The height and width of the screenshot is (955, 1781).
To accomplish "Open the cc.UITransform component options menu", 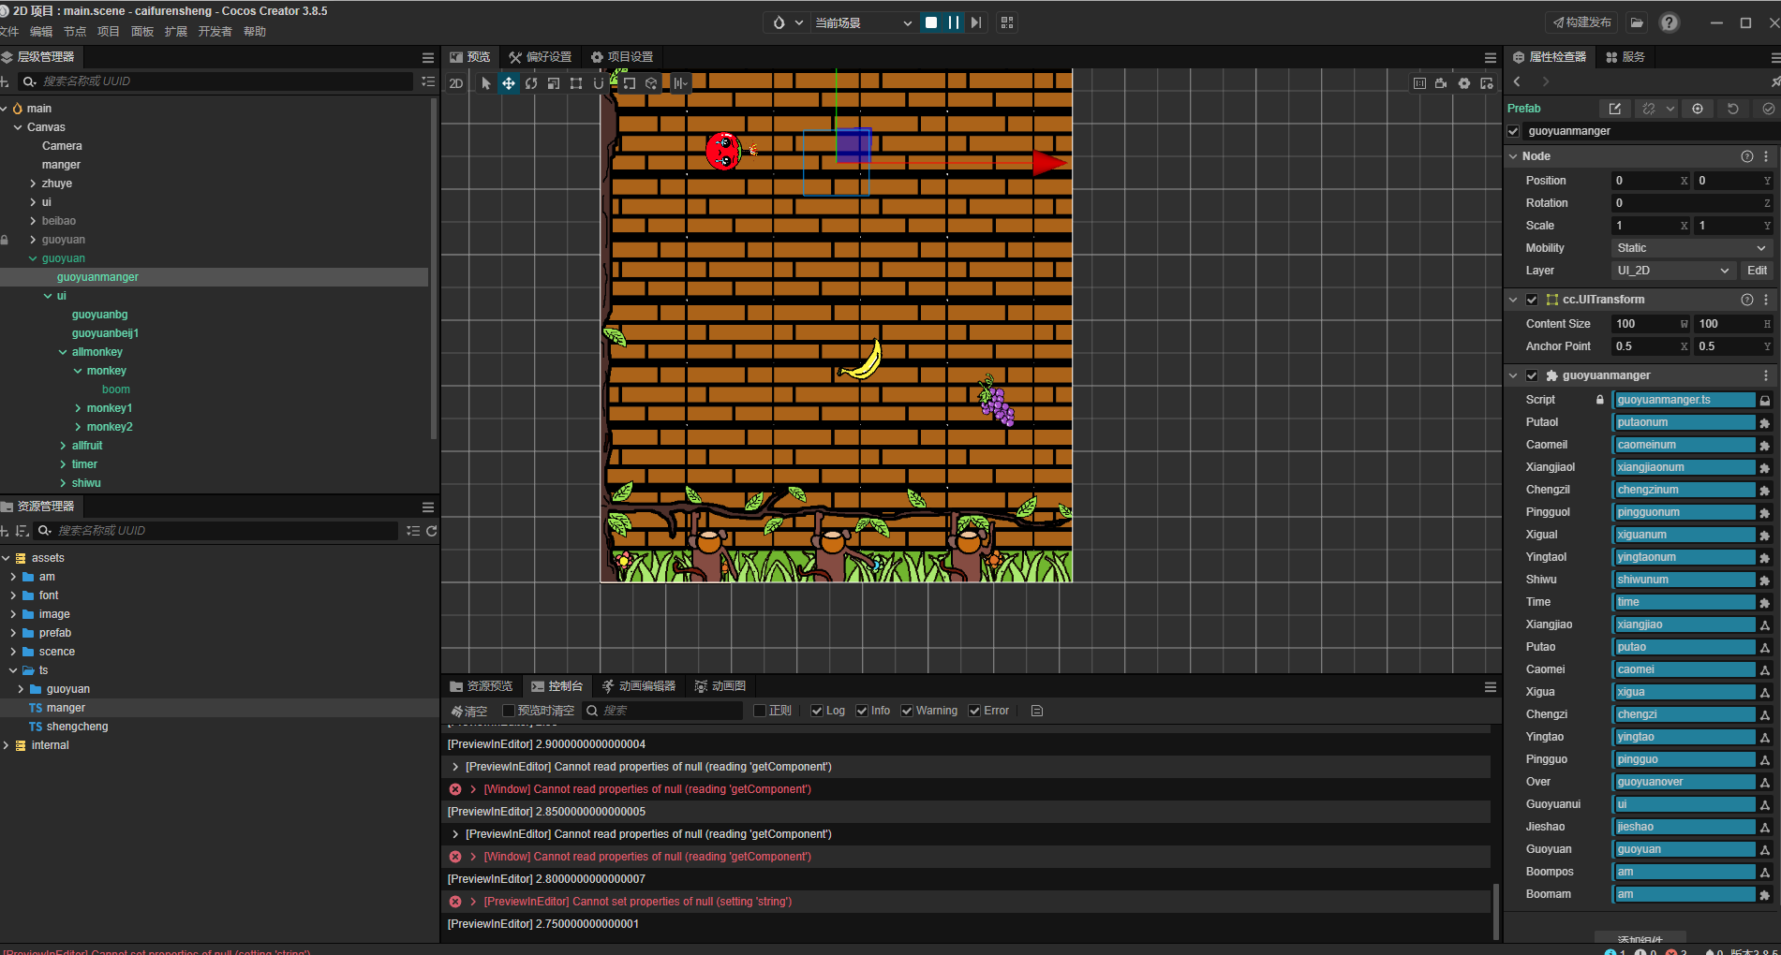I will (1767, 300).
